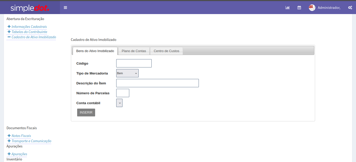This screenshot has height=162, width=356.
Task: Open the calendar icon in header
Action: click(299, 8)
